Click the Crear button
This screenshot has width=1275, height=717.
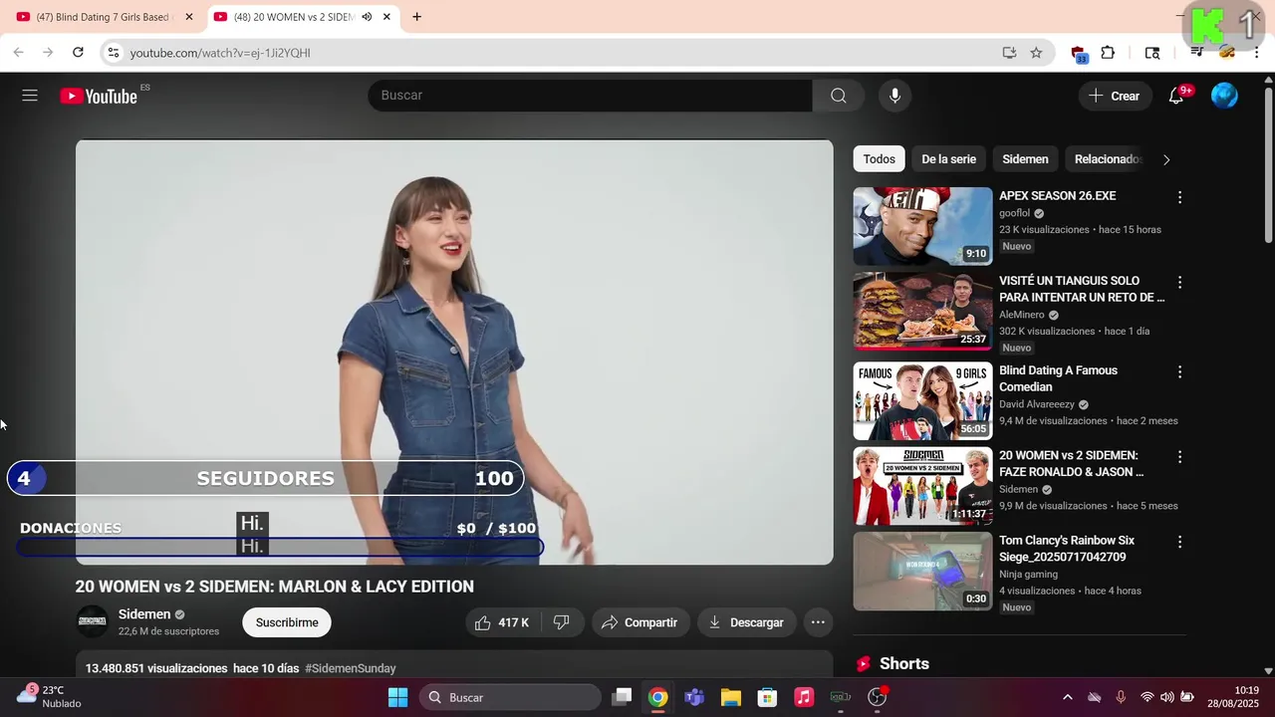click(x=1115, y=96)
